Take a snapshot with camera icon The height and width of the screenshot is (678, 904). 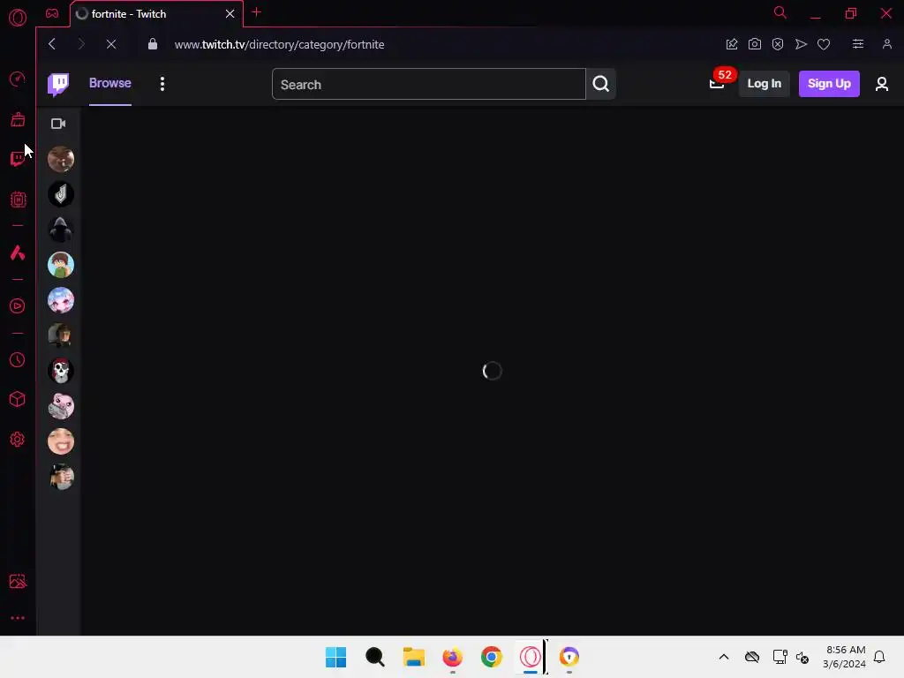click(x=755, y=44)
